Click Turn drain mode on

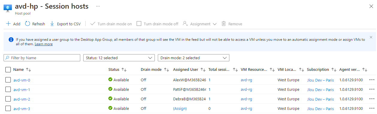pos(111,24)
